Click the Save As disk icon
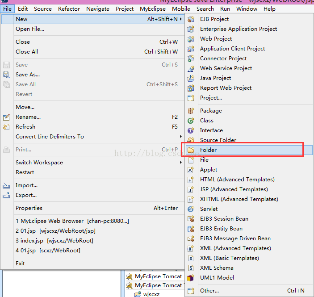The height and width of the screenshot is (297, 314). pos(6,75)
